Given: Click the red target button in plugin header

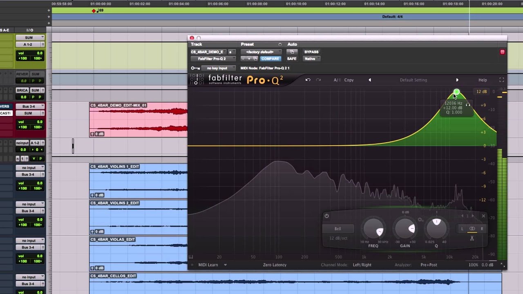Looking at the screenshot, I should pos(502,52).
